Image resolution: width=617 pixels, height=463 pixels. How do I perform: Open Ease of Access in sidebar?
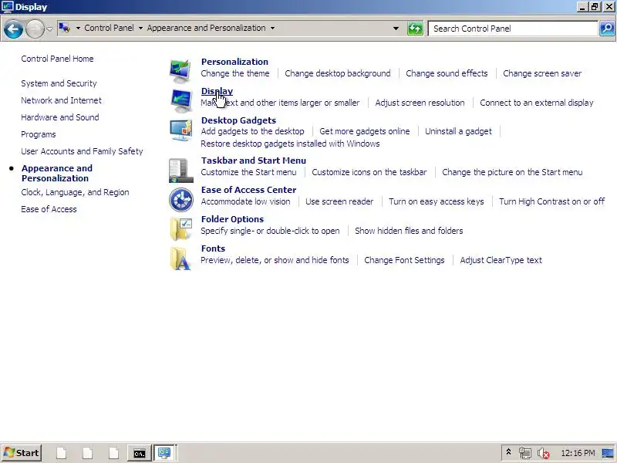(x=49, y=209)
